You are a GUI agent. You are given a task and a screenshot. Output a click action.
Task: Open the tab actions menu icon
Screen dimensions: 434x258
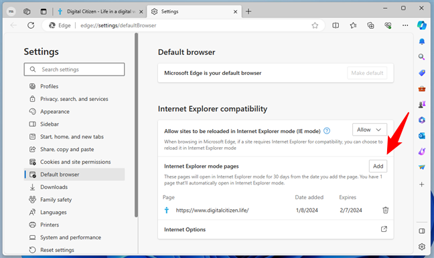pyautogui.click(x=44, y=11)
